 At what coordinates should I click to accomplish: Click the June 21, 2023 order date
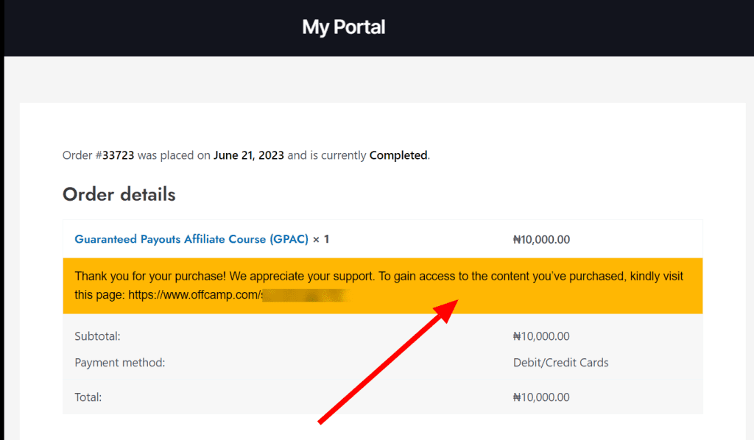point(248,155)
